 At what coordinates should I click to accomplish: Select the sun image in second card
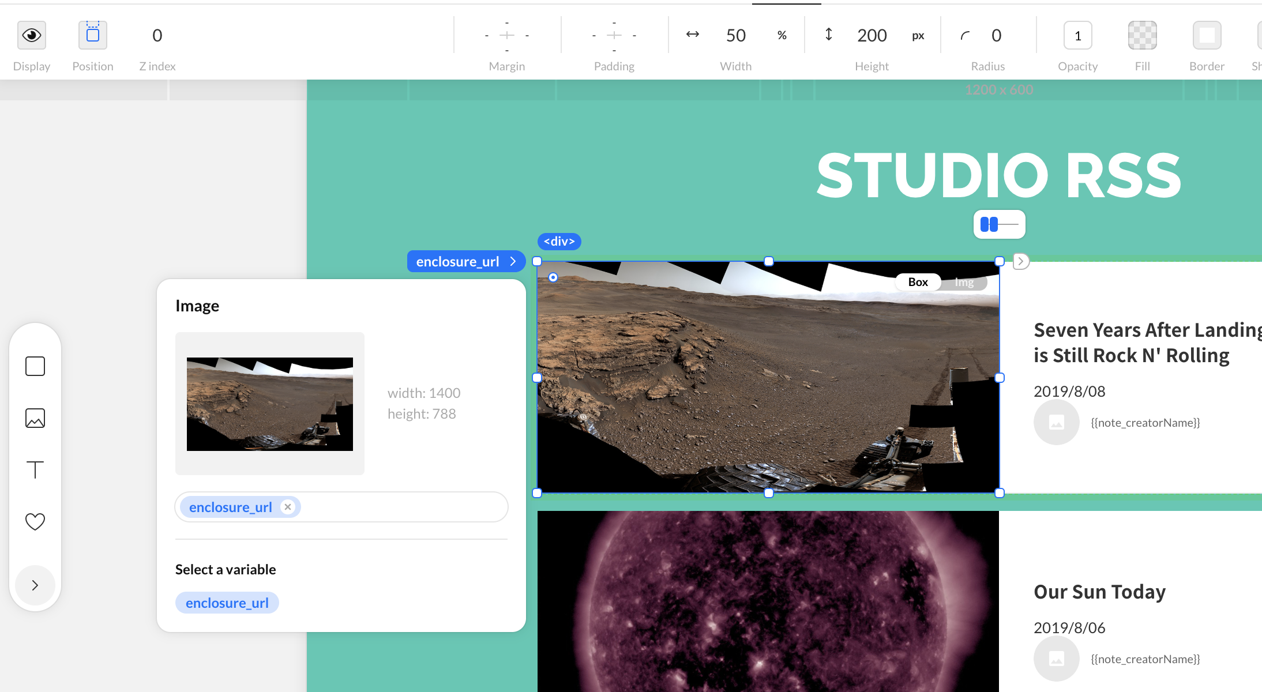(x=768, y=601)
